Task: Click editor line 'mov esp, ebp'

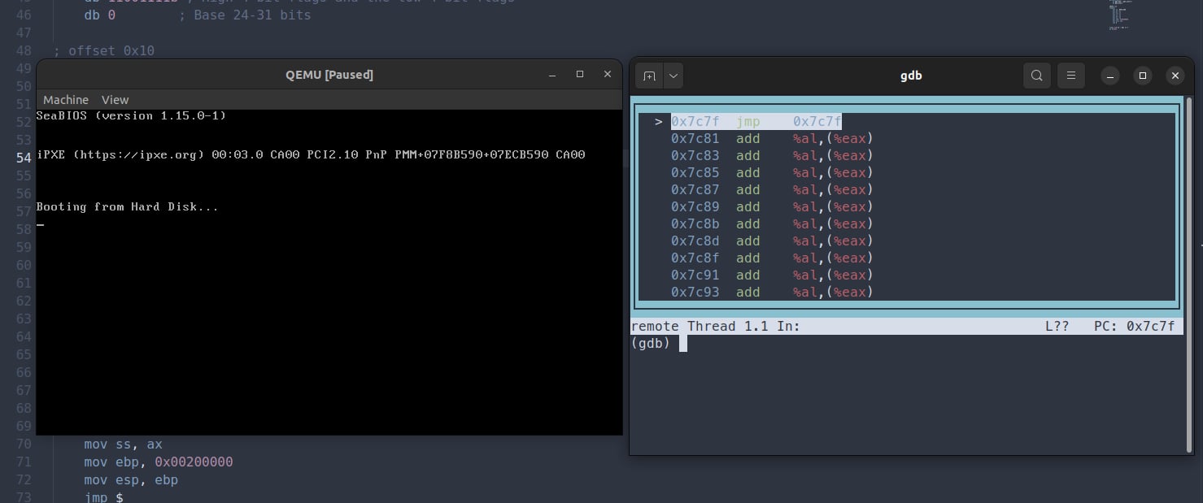Action: click(131, 480)
